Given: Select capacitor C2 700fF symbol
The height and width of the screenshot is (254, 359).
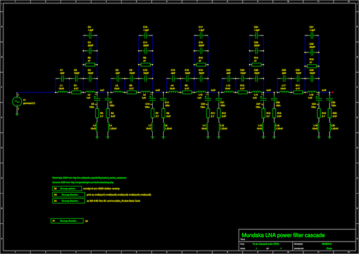Looking at the screenshot, I should pos(76,79).
